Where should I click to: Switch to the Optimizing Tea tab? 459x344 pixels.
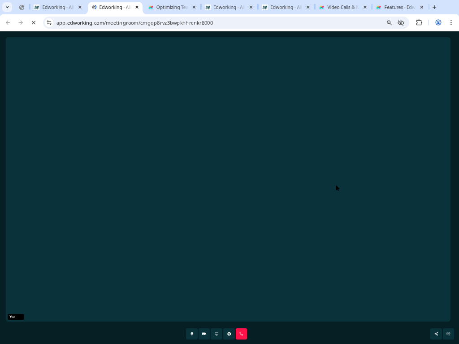pyautogui.click(x=171, y=7)
